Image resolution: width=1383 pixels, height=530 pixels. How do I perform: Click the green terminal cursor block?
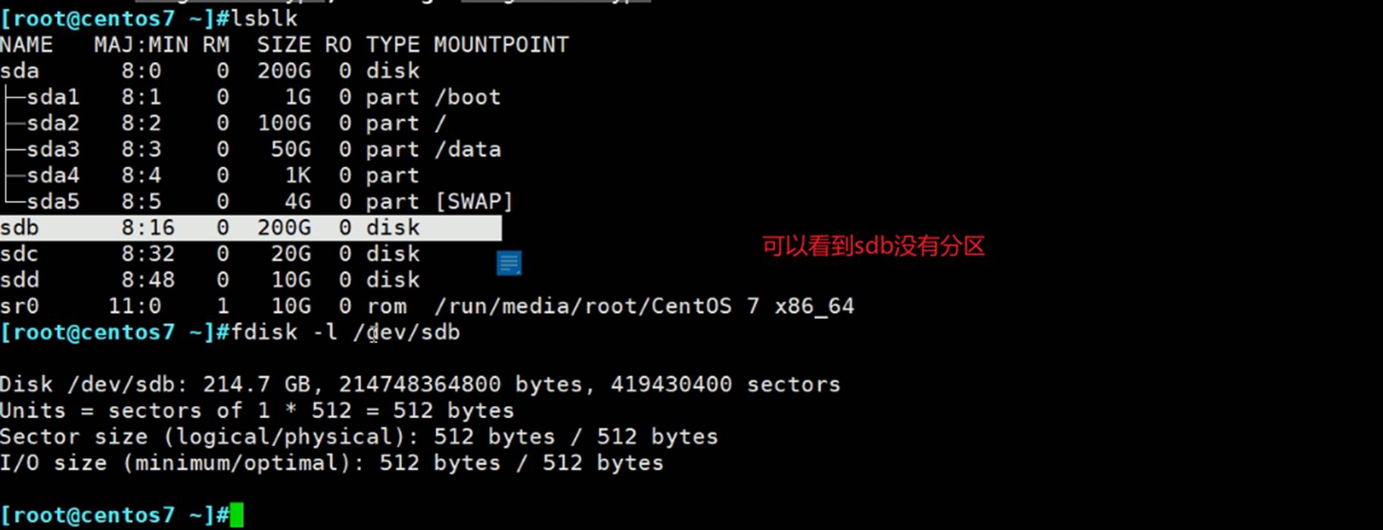point(237,516)
